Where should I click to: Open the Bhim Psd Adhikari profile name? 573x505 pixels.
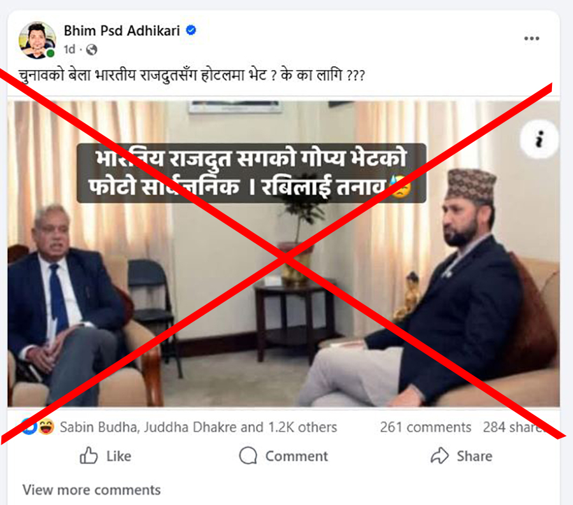122,31
